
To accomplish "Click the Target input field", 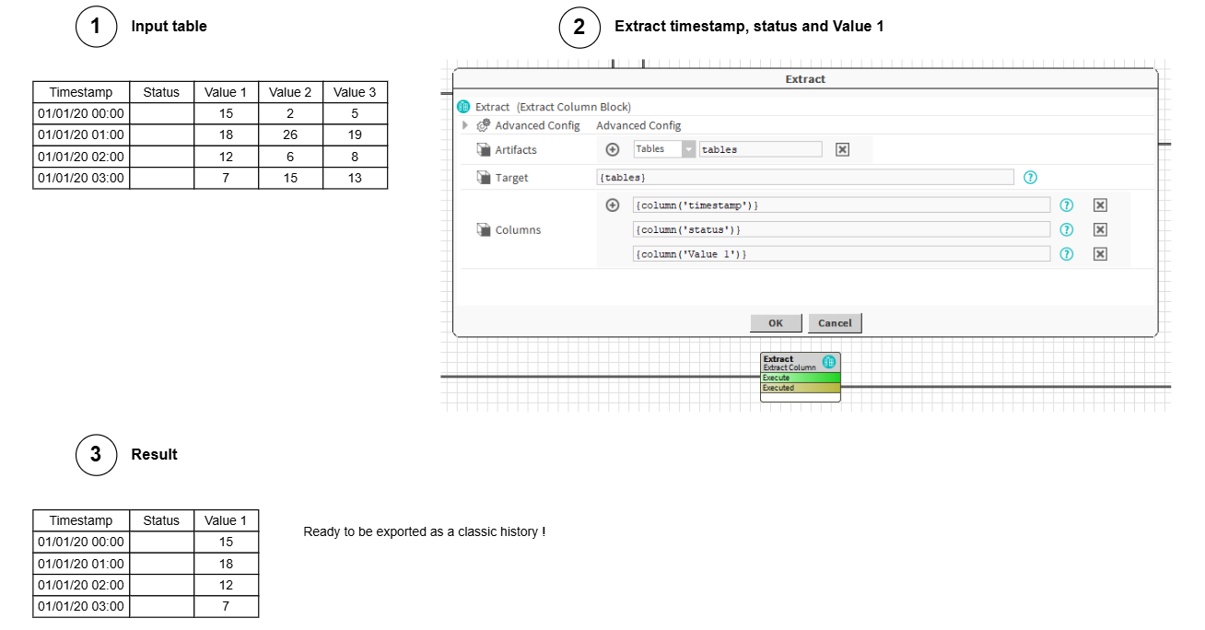I will pos(804,178).
